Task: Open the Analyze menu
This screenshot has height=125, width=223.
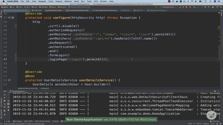Action: (59, 1)
